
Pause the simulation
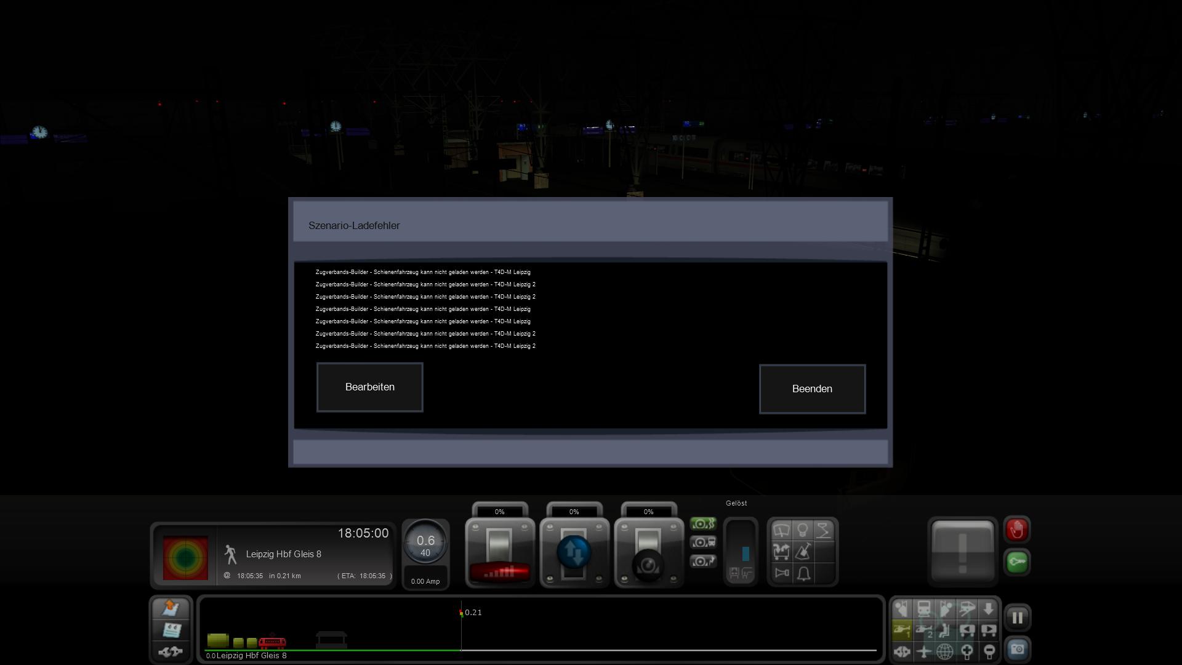[x=1017, y=618]
